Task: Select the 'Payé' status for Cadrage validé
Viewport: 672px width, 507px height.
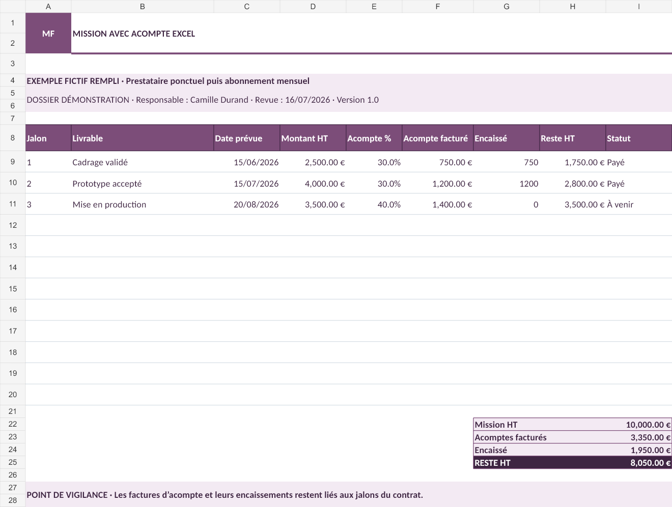Action: click(x=639, y=162)
